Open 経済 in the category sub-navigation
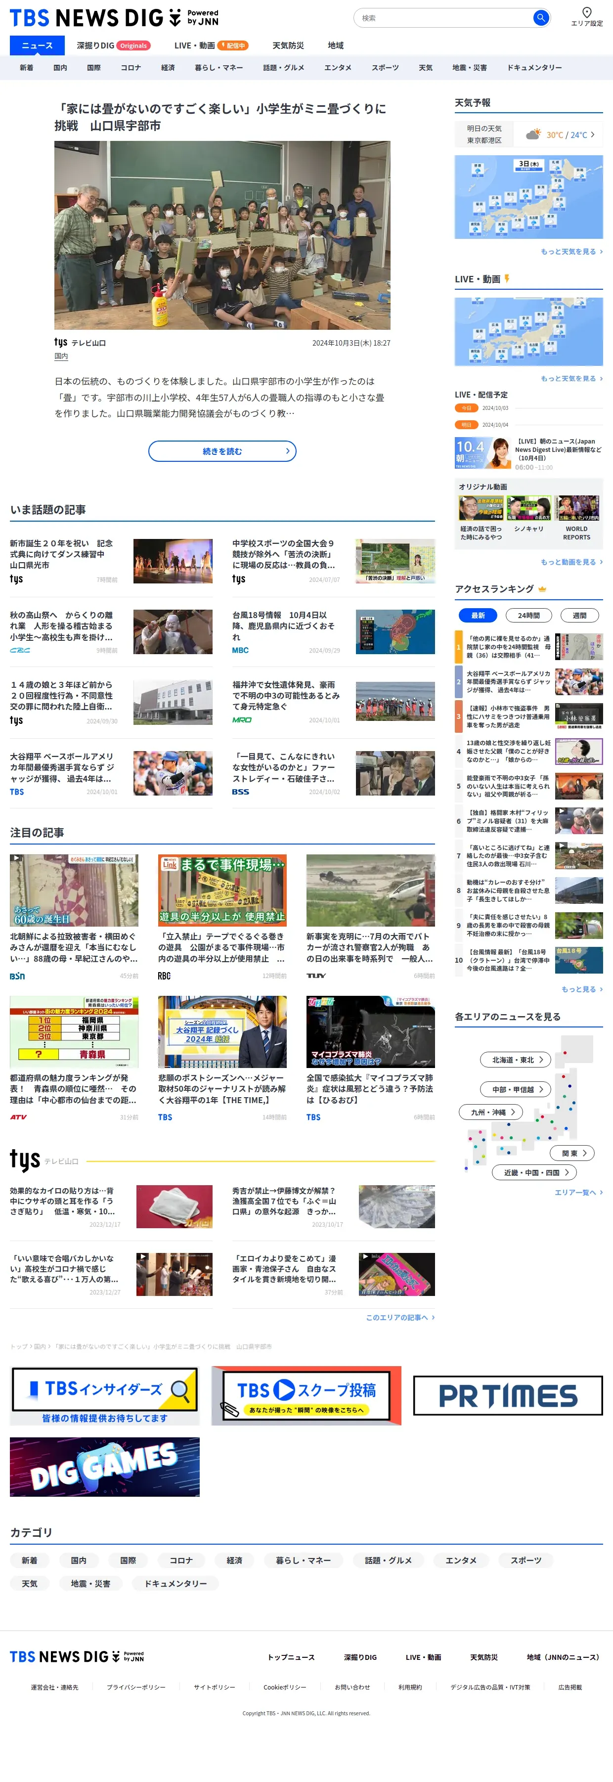Image resolution: width=613 pixels, height=1782 pixels. point(168,68)
